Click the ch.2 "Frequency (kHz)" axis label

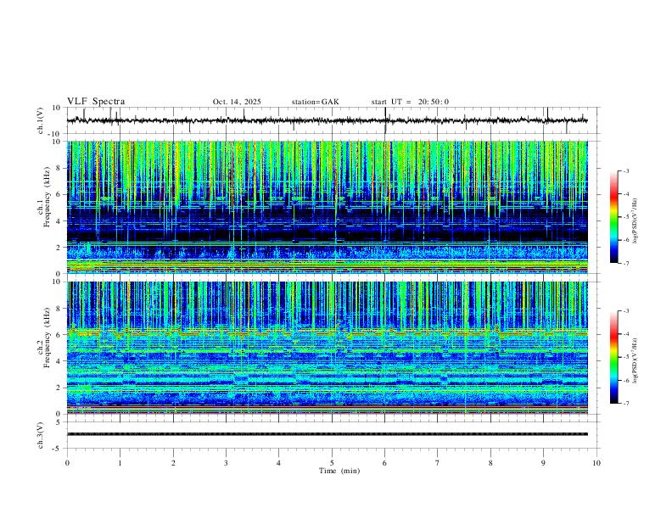point(48,338)
